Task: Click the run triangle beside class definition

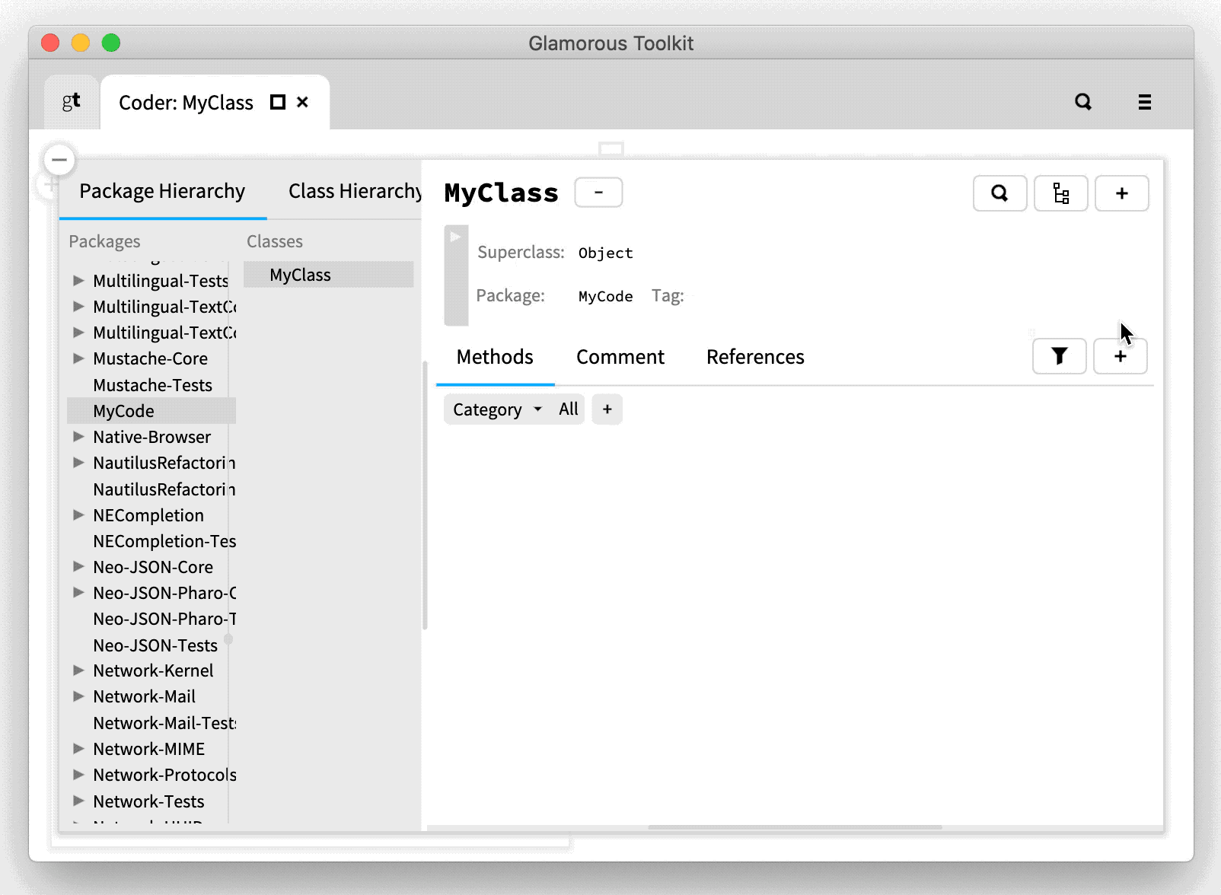Action: [455, 236]
